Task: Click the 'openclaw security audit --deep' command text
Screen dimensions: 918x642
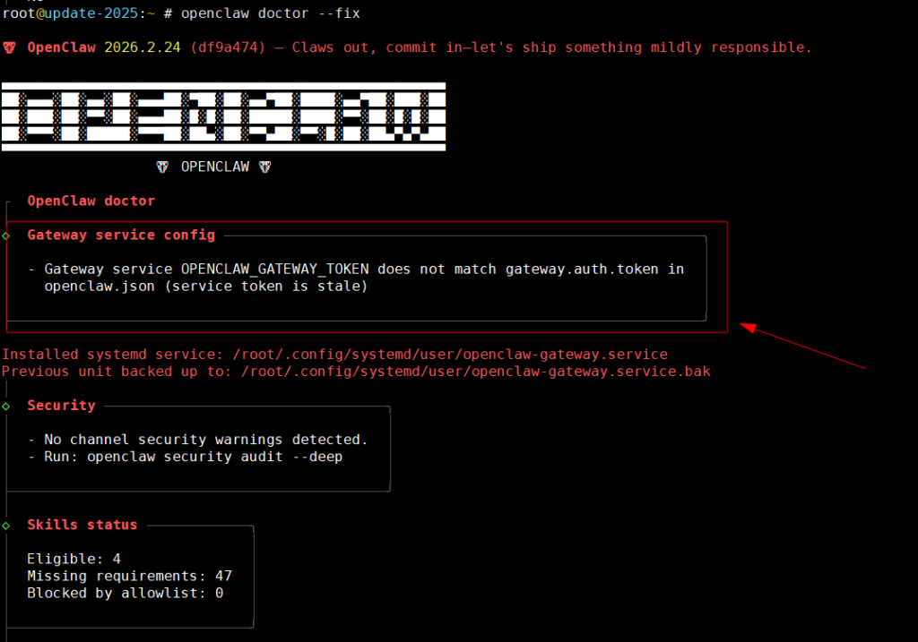Action: pyautogui.click(x=214, y=457)
